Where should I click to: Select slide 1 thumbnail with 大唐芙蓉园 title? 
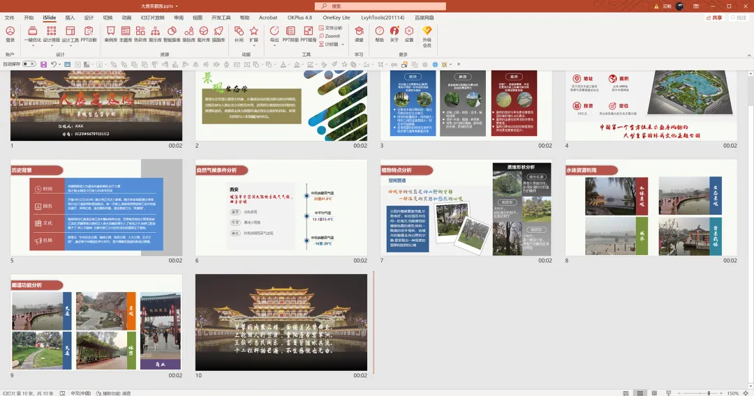[96, 105]
